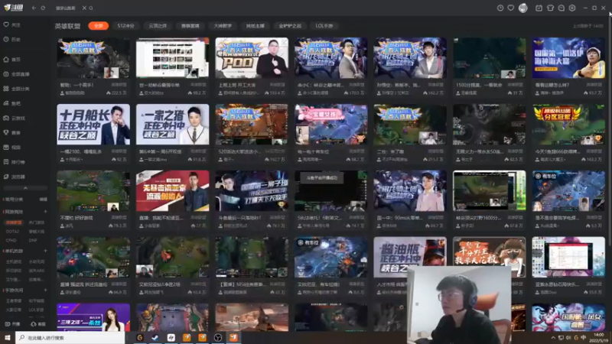Open the calendar check-in icon
The image size is (612, 344).
(x=539, y=8)
